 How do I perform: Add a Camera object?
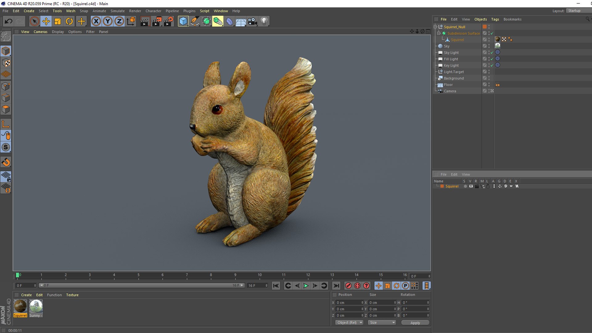tap(253, 21)
